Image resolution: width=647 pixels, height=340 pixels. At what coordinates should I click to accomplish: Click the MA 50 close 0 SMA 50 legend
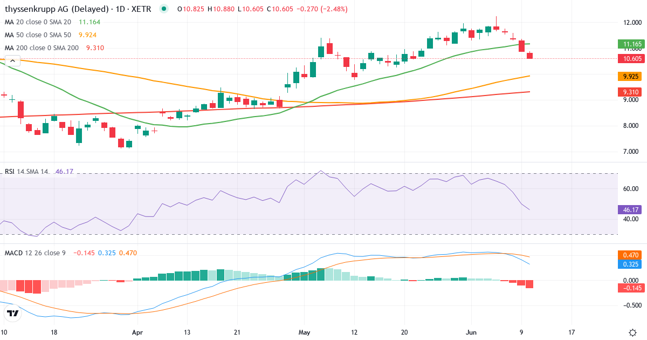tap(38, 35)
